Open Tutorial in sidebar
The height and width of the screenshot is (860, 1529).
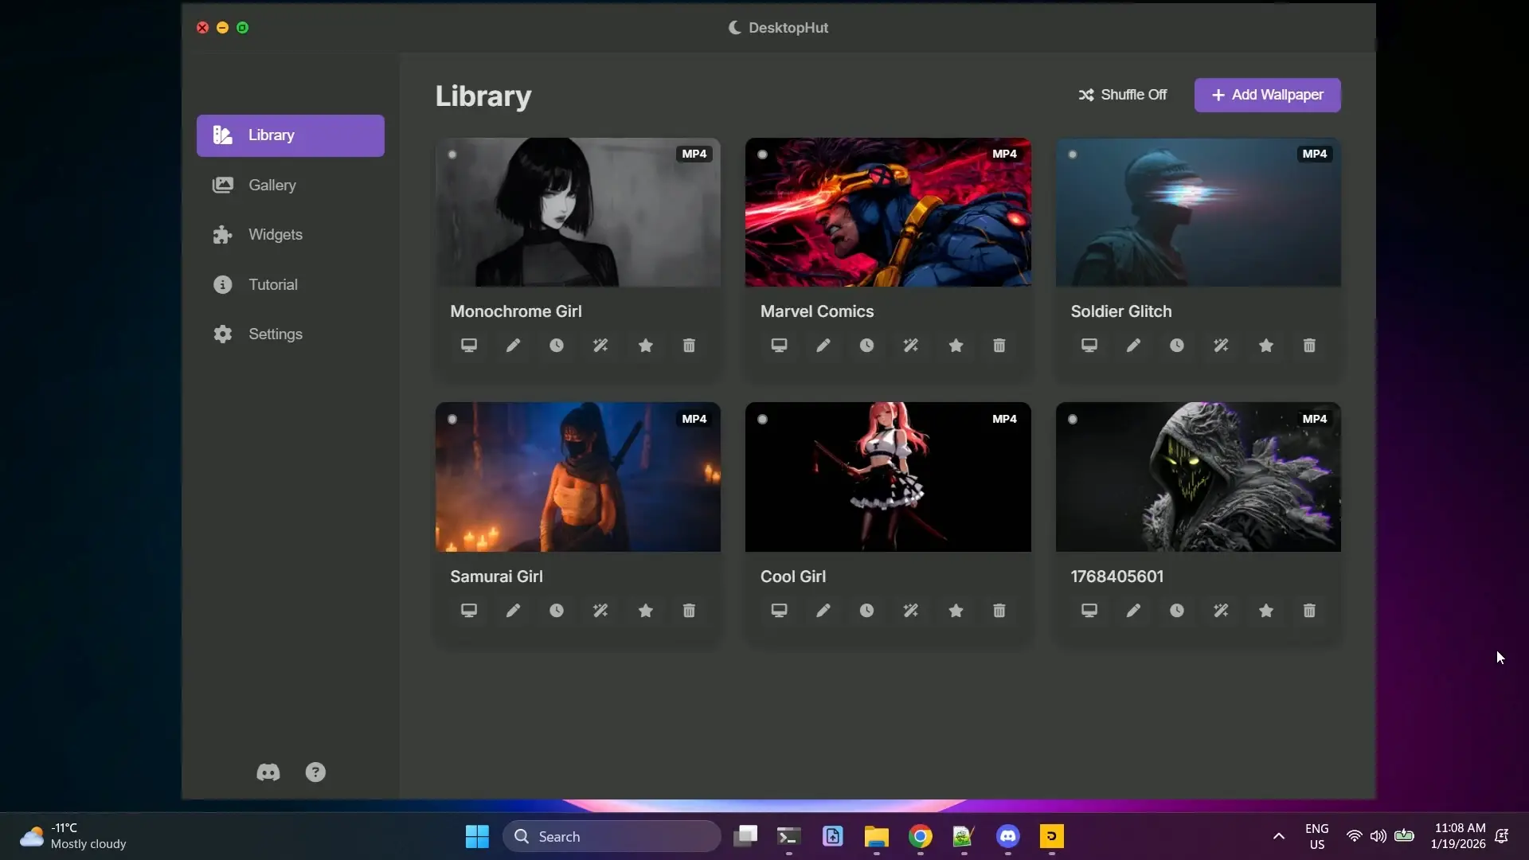coord(291,285)
